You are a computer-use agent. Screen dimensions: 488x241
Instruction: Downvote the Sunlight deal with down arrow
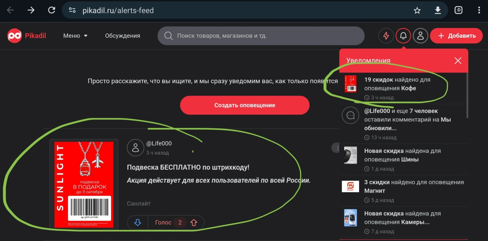(138, 222)
